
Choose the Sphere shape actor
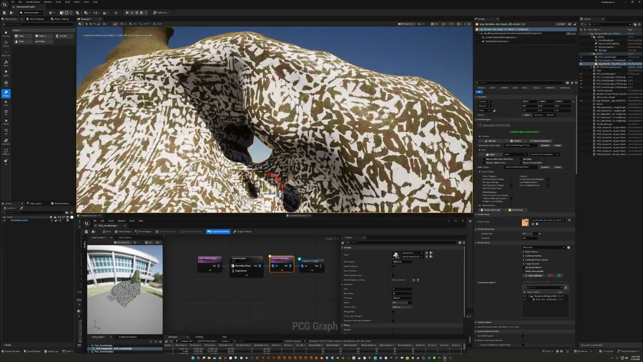coord(44,36)
